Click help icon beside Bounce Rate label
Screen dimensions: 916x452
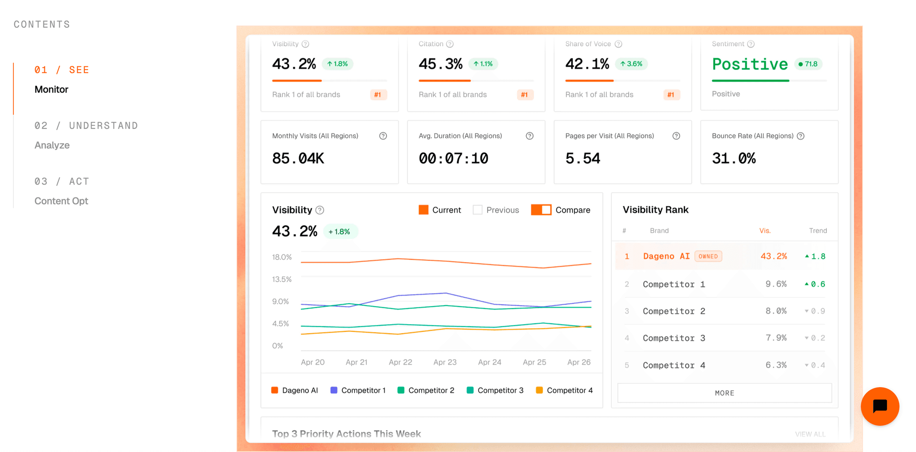801,136
